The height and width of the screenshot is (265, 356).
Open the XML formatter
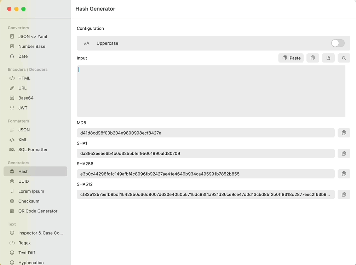35,140
